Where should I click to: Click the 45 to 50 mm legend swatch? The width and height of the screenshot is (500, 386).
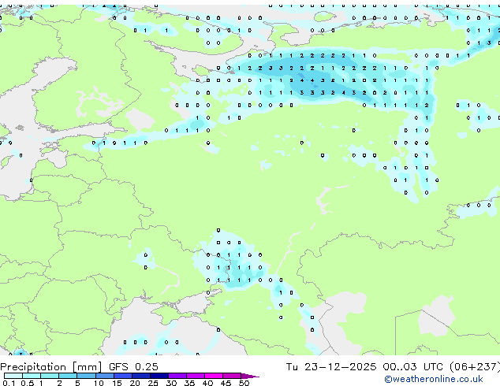232,376
